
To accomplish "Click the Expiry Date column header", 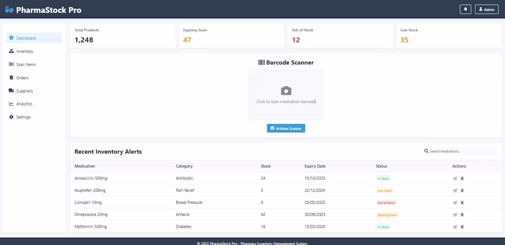I will 315,166.
